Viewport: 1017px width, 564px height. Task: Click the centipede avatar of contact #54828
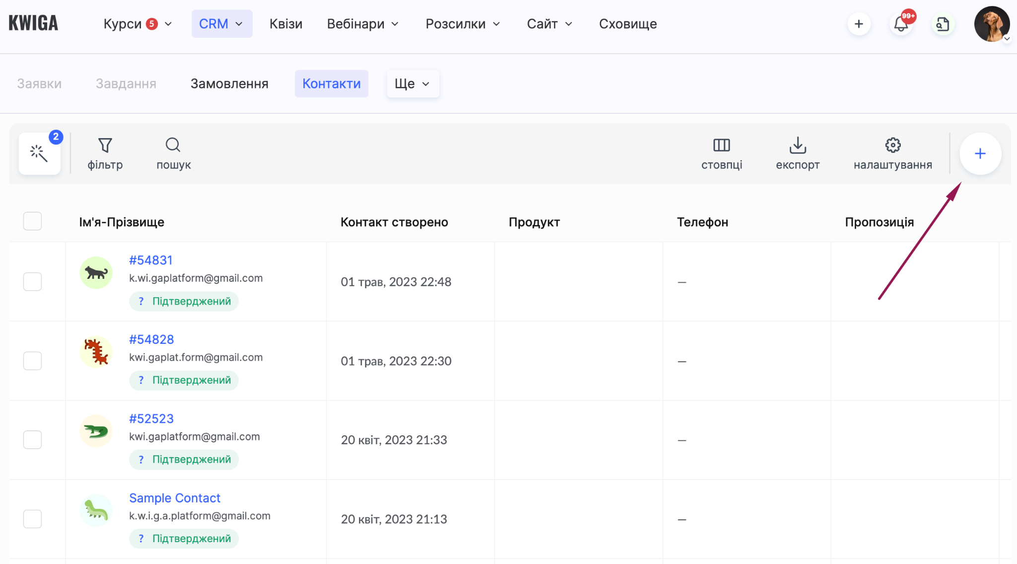click(x=96, y=351)
